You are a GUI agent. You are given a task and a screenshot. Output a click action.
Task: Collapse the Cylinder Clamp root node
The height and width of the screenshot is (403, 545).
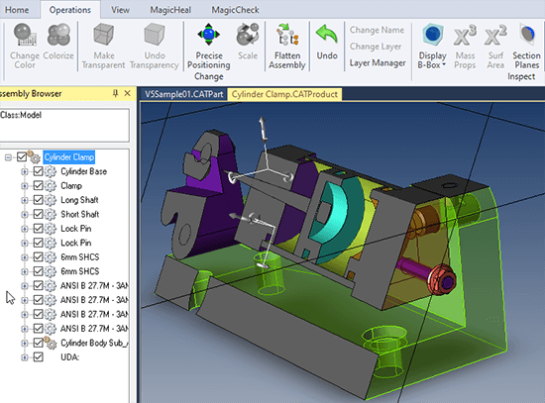(8, 157)
